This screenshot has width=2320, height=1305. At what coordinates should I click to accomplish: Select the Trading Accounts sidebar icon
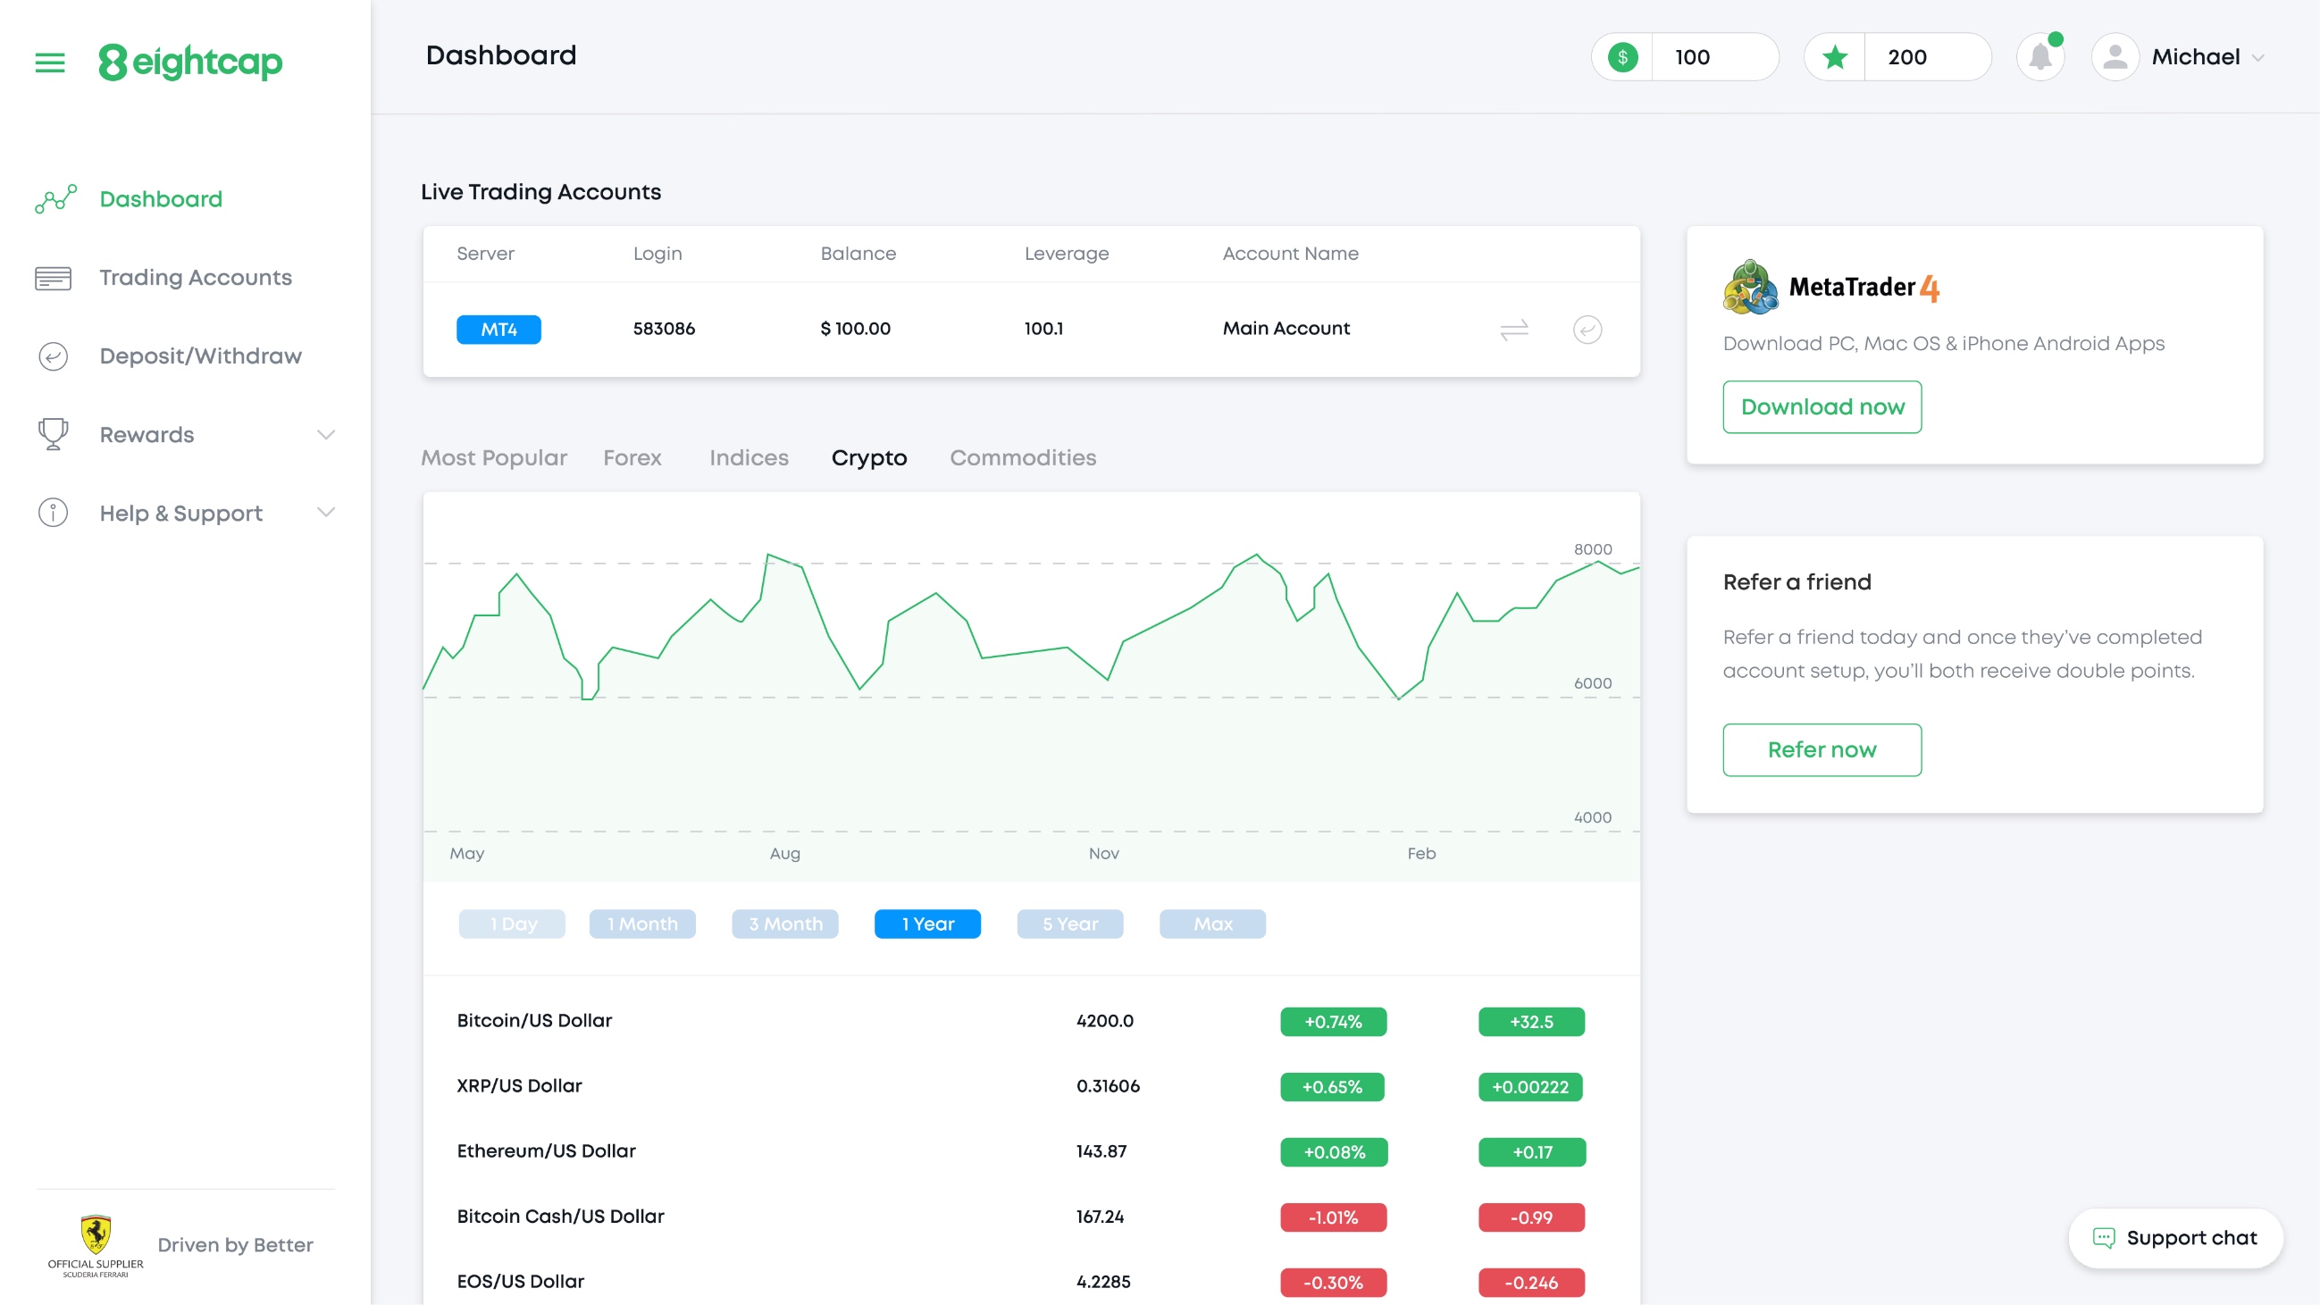[52, 278]
